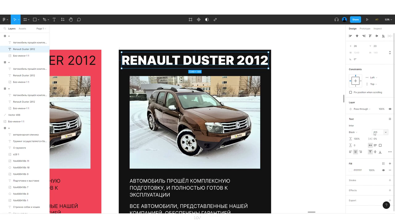Toggle constrain proportions lock
Image resolution: width=395 pixels, height=222 pixels.
390,53
